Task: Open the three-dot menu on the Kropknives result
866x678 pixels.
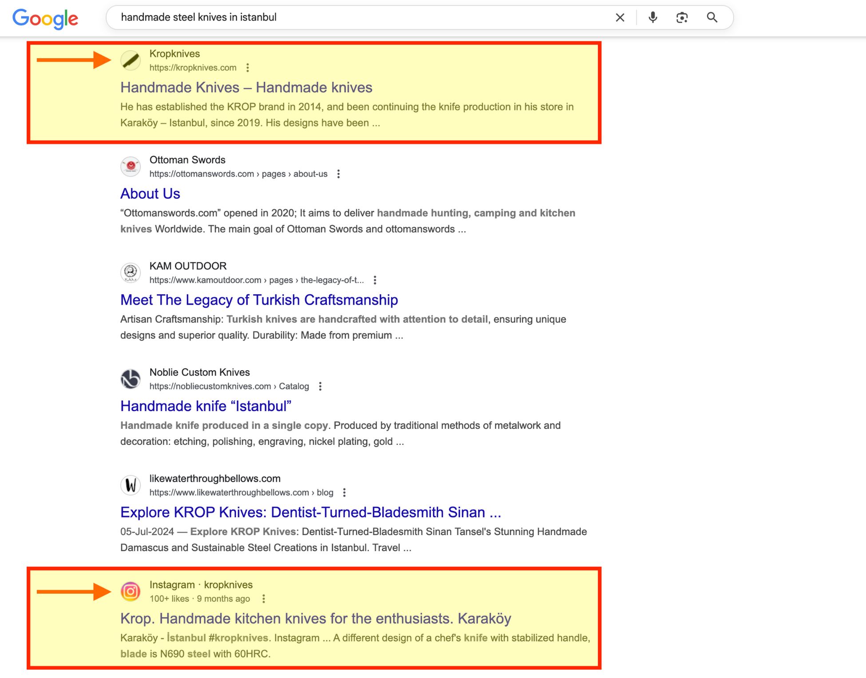Action: pos(247,68)
